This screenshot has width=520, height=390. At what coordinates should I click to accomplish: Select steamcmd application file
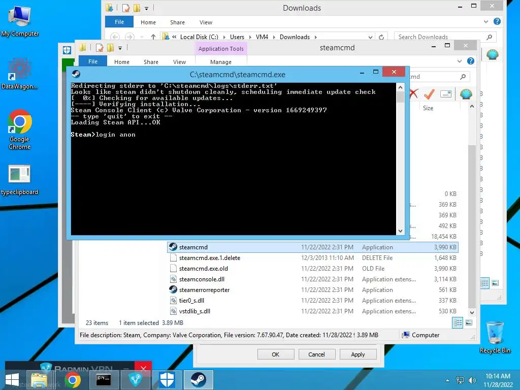(313, 247)
